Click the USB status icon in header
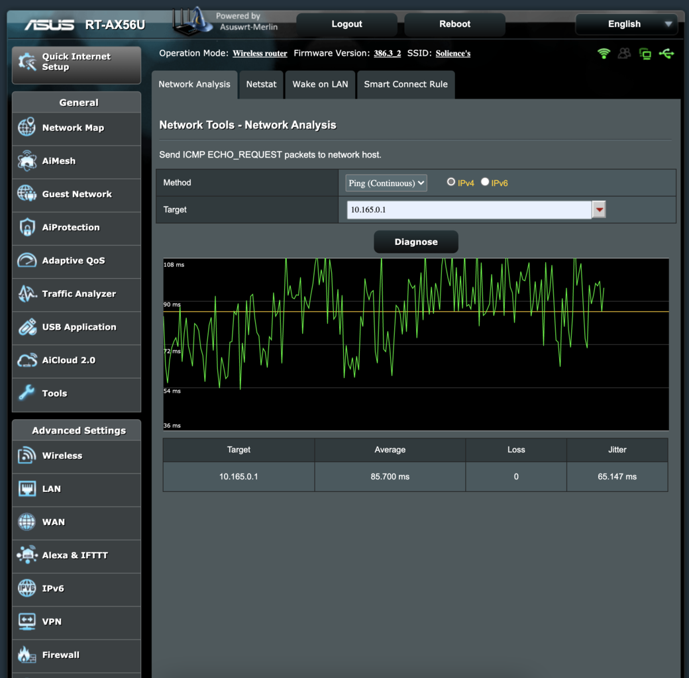Screen dimensions: 689x678 coord(666,54)
